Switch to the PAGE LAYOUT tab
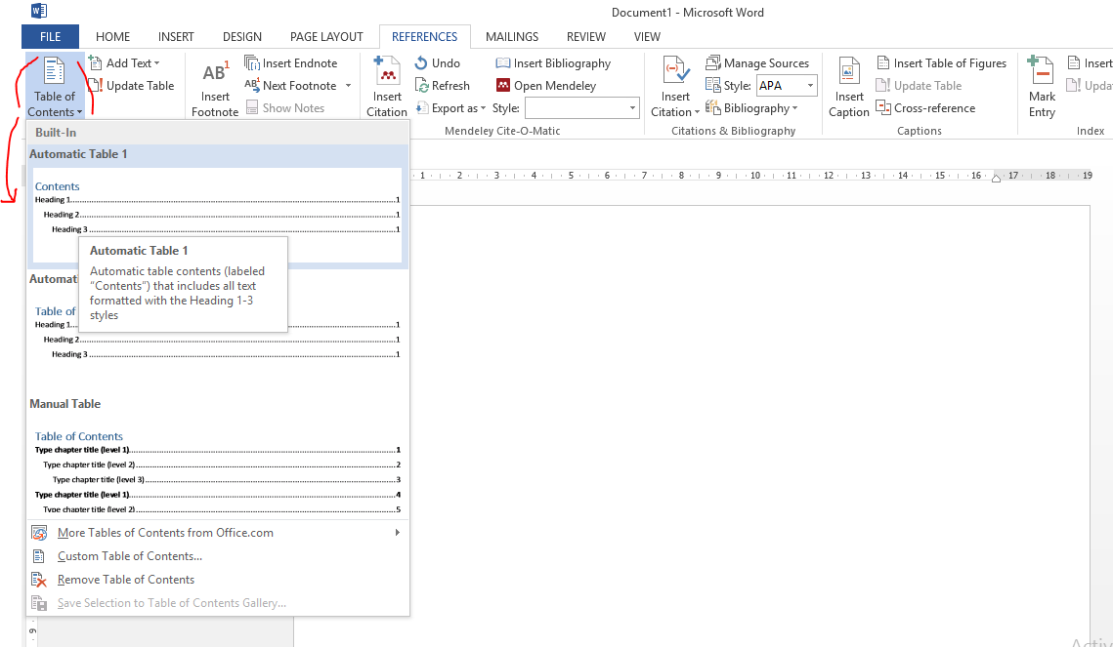The image size is (1113, 647). pos(326,37)
